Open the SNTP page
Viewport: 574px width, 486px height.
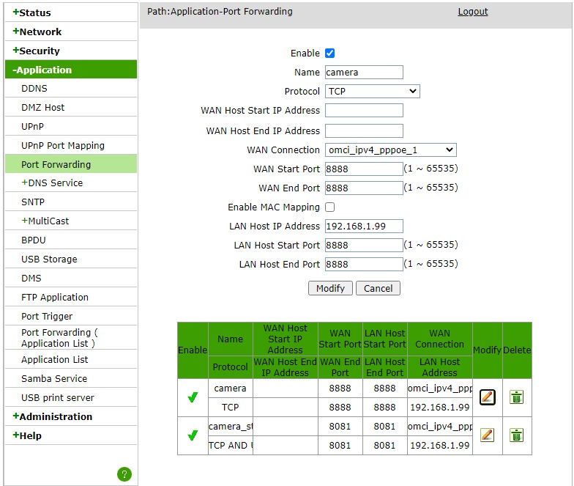[x=71, y=202]
